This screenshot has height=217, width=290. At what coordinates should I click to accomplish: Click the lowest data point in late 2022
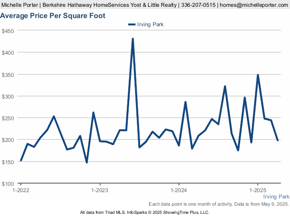[x=87, y=162]
